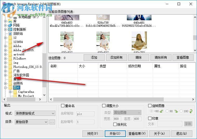This screenshot has width=197, height=139.
Task: Click the 属性 column header
Action: point(166,66)
